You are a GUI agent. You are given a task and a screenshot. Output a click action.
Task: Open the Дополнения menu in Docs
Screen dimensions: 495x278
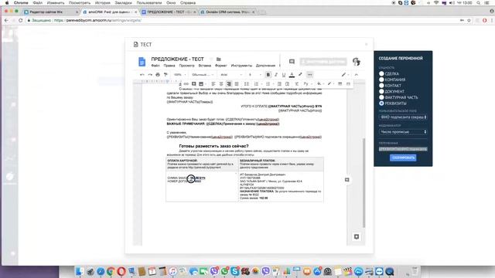[265, 66]
